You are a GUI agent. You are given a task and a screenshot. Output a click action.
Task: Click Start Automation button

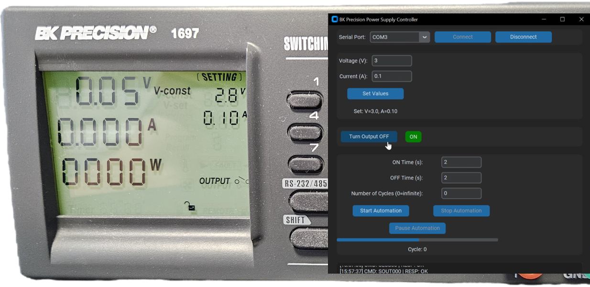tap(381, 211)
